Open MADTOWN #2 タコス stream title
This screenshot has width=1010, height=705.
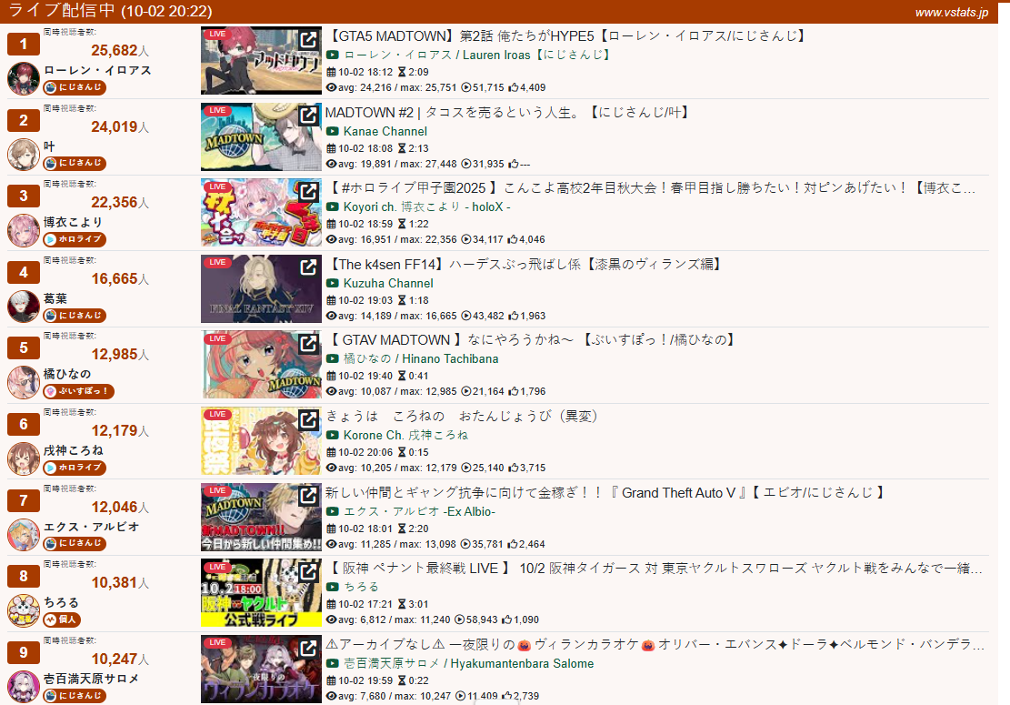click(x=509, y=113)
